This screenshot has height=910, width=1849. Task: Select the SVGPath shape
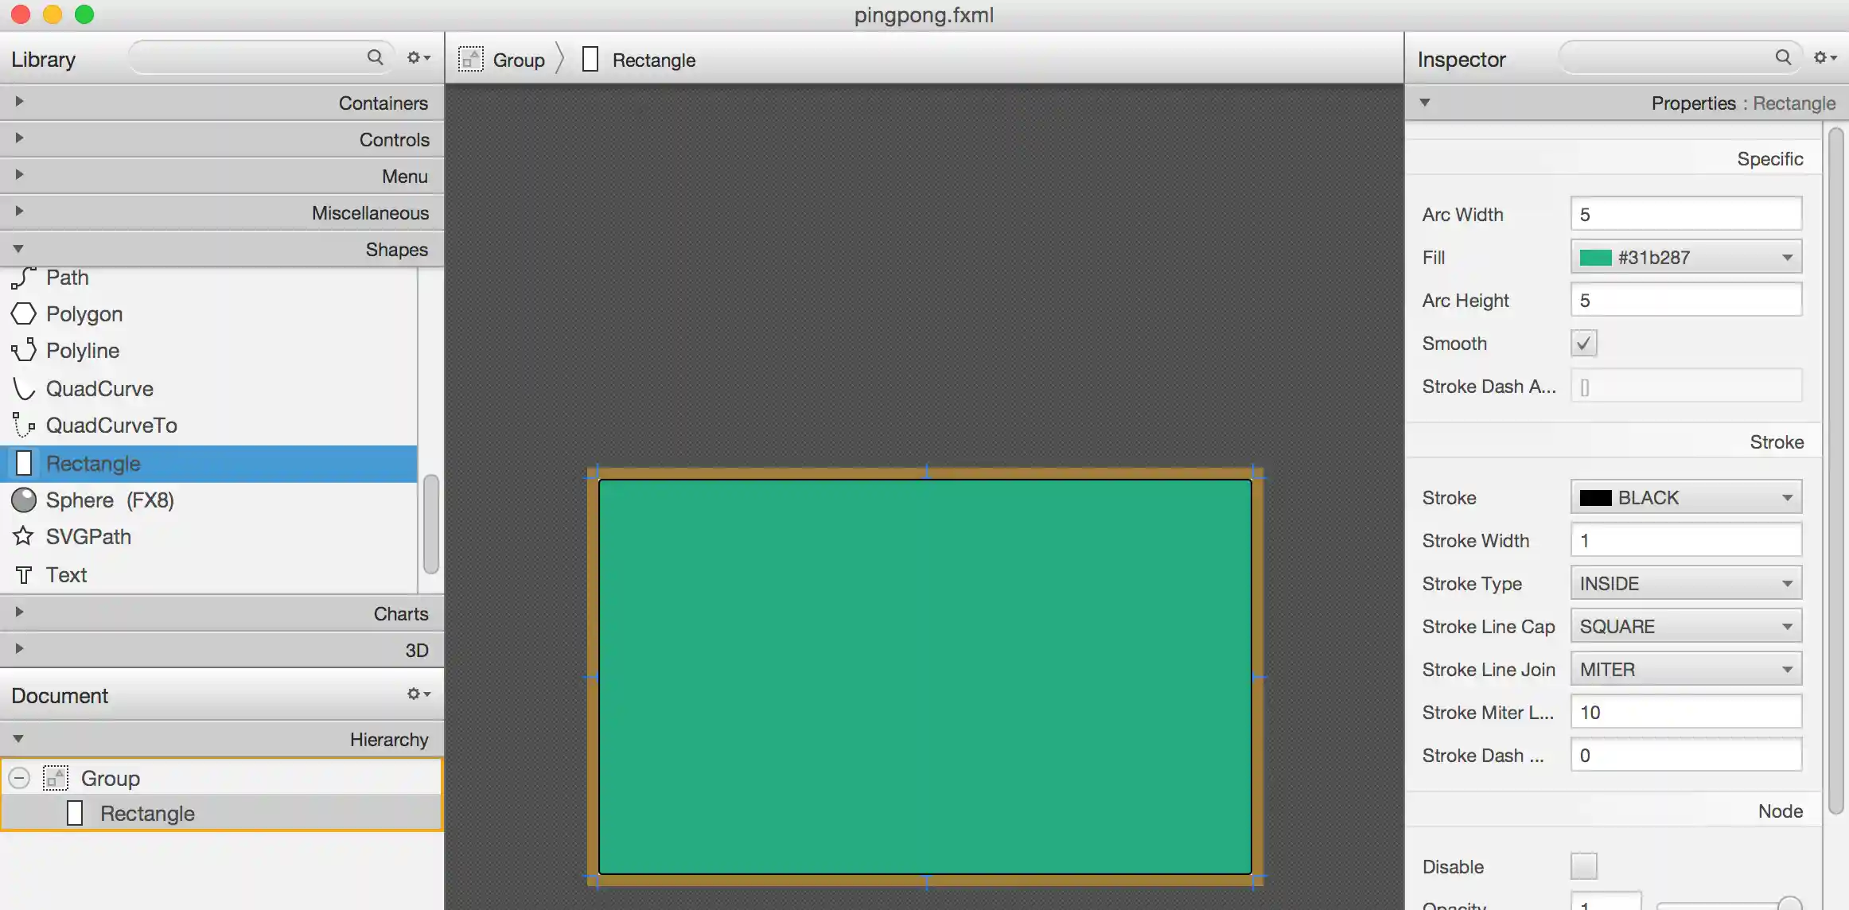tap(88, 536)
